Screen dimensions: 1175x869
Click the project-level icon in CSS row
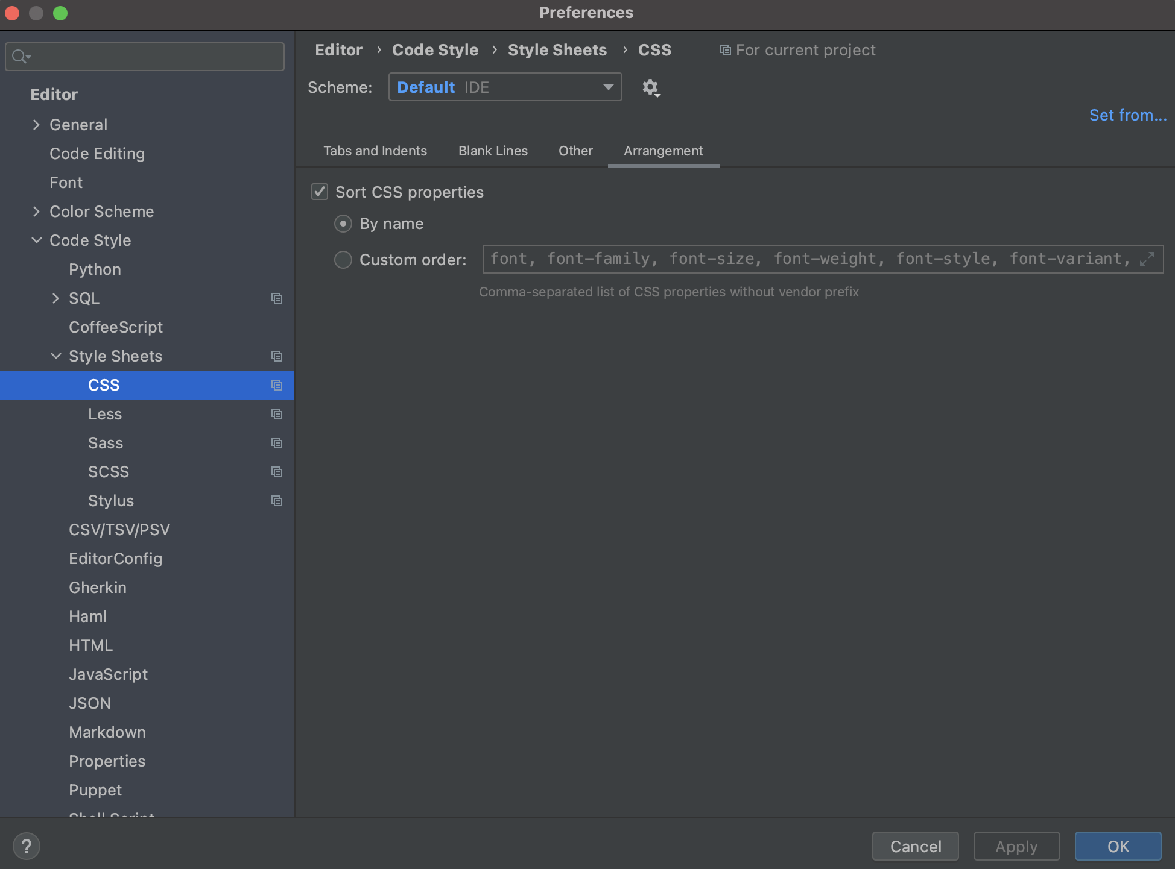(277, 385)
